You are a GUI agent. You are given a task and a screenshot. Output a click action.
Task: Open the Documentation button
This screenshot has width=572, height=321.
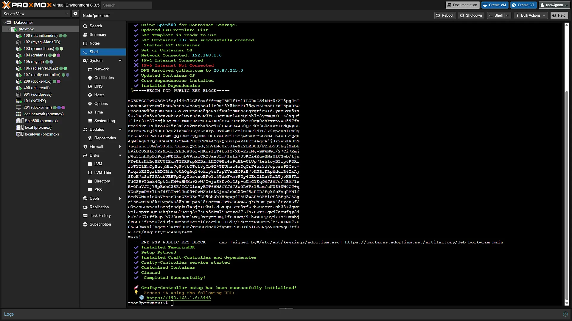462,5
